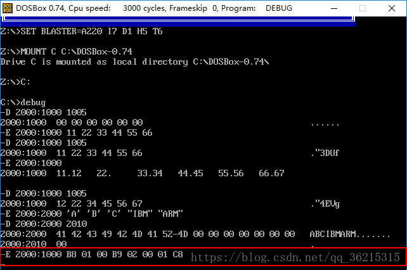Click the "Drive C is mounted" message
This screenshot has height=270, width=407.
(x=134, y=61)
